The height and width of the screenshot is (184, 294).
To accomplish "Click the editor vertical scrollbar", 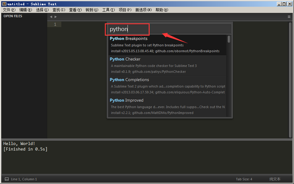I will [290, 80].
